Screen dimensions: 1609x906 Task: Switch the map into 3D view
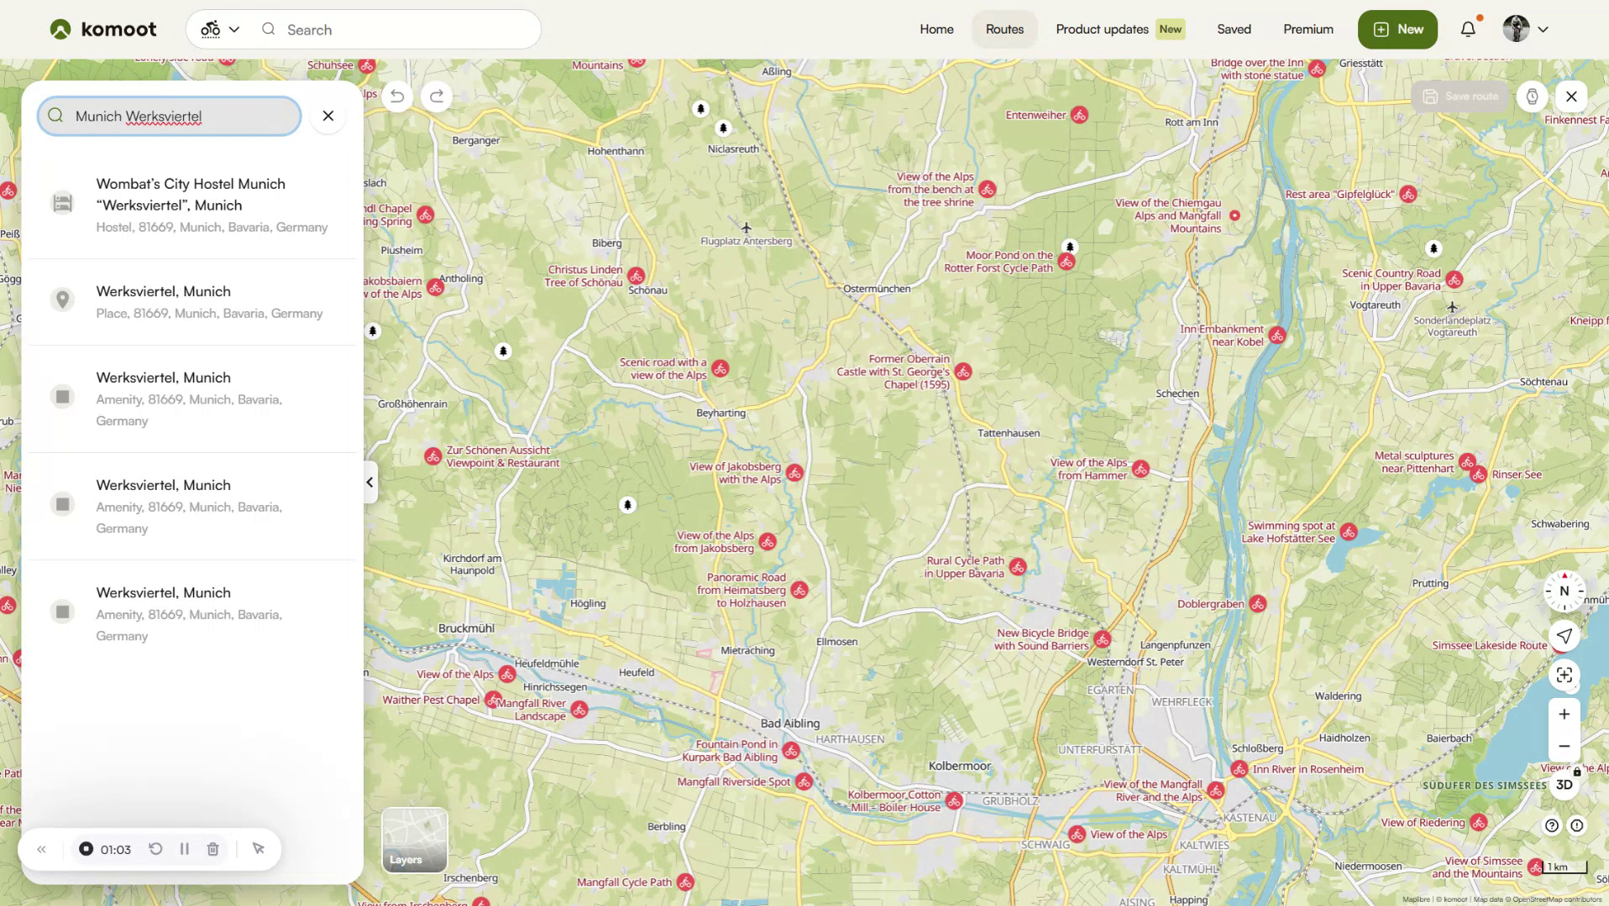coord(1563,785)
